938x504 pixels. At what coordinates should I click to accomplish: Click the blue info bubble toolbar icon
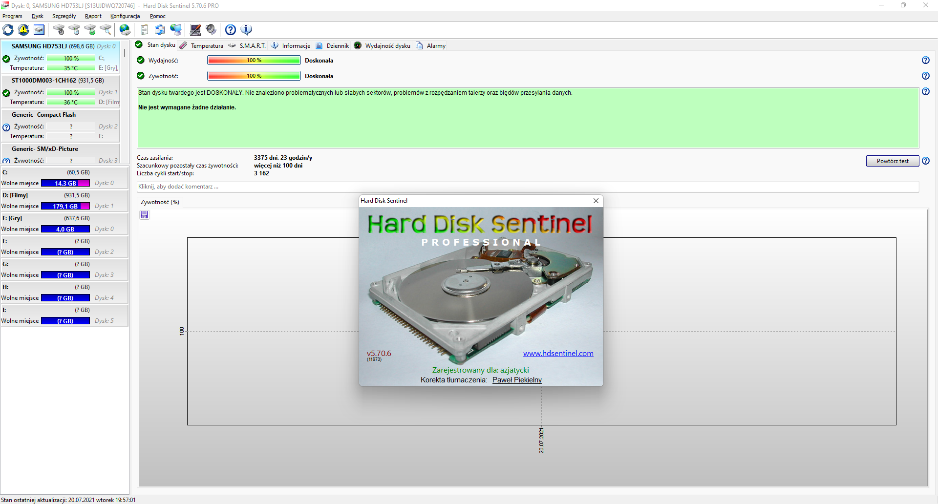[x=246, y=30]
